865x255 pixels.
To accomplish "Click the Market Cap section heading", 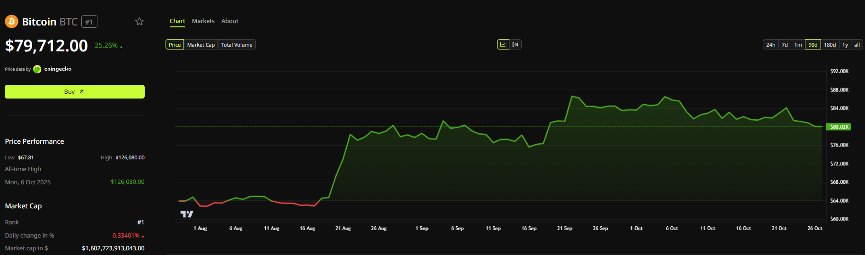I will 23,206.
